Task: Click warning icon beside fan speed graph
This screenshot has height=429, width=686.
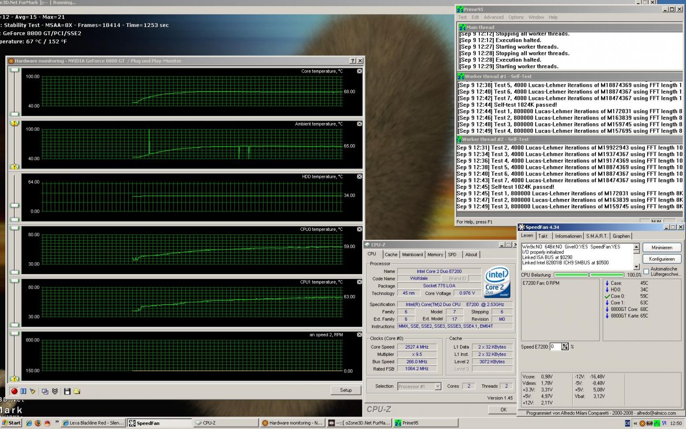Action: pos(15,379)
